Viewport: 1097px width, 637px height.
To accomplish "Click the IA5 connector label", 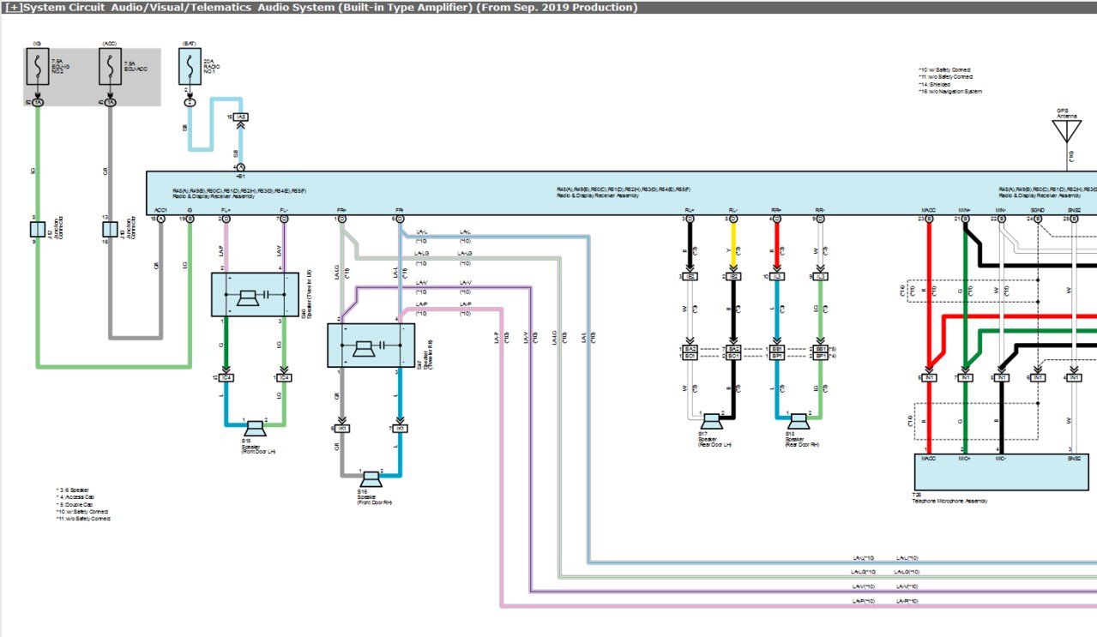I will (241, 116).
